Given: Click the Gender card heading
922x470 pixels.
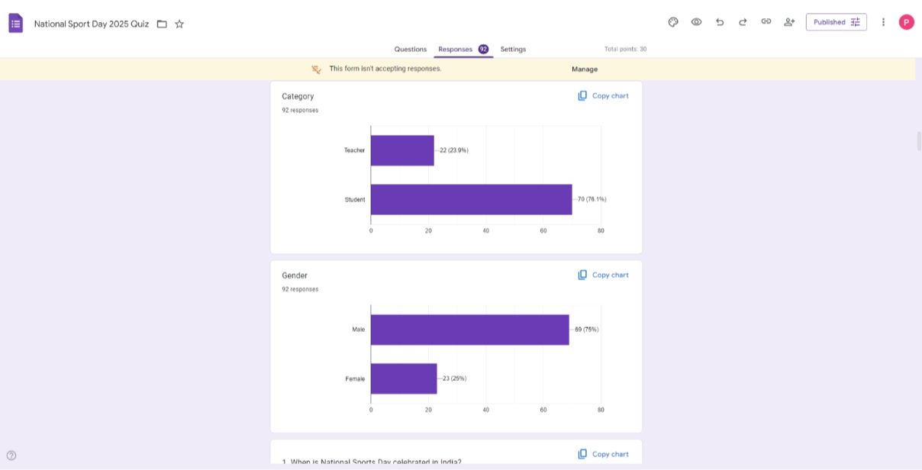Looking at the screenshot, I should (295, 275).
